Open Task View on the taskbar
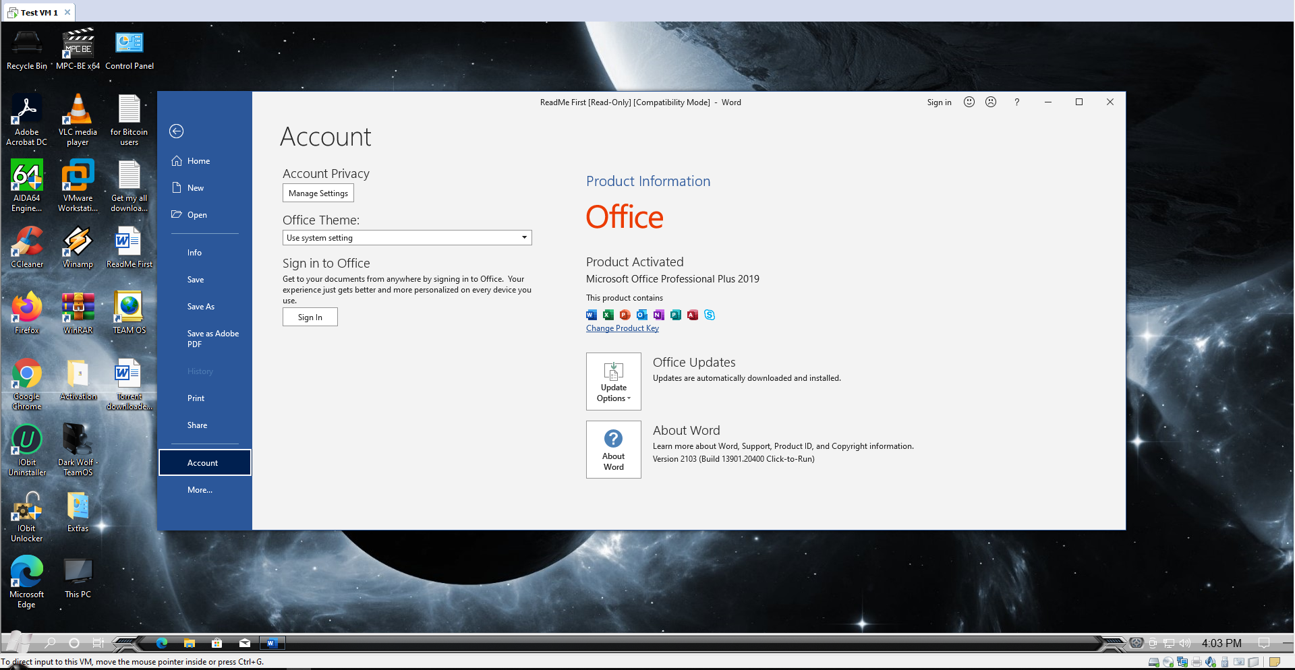The height and width of the screenshot is (670, 1295). pos(98,643)
